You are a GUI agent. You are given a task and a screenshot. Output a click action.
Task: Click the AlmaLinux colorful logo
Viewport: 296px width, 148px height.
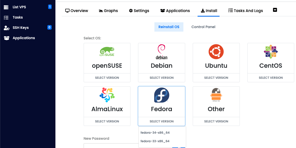[107, 95]
